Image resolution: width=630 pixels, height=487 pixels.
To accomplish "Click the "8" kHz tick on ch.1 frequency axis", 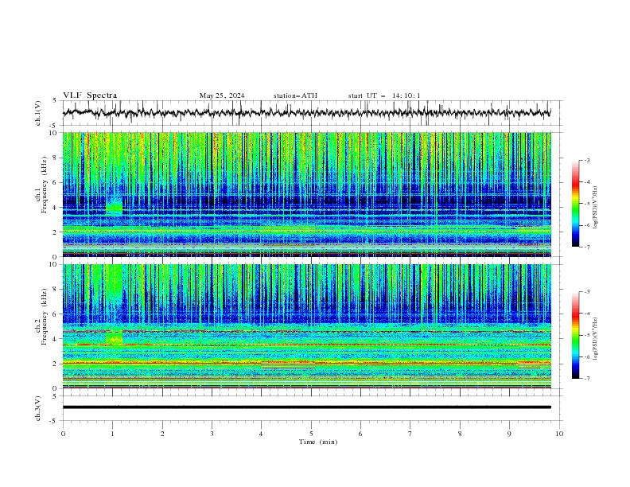I will (x=56, y=158).
